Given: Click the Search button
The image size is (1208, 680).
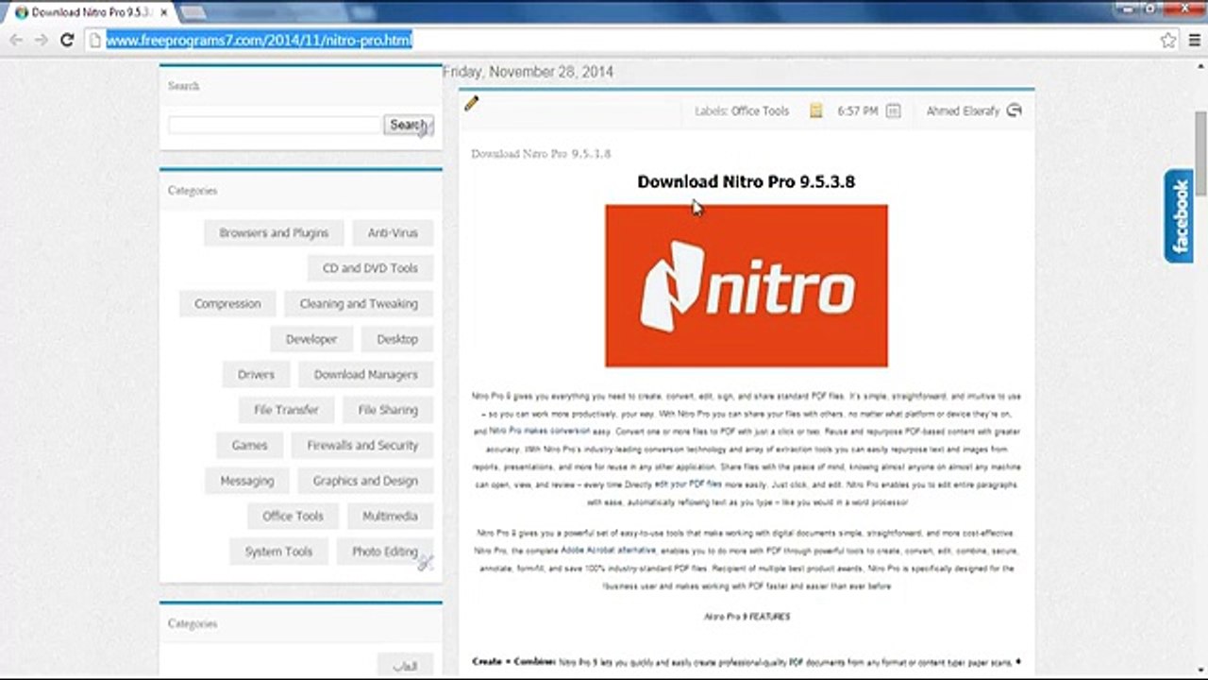Looking at the screenshot, I should pos(408,125).
